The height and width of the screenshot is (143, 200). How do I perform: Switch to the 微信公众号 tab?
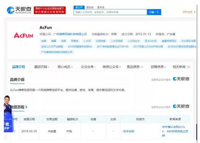pyautogui.click(x=112, y=67)
